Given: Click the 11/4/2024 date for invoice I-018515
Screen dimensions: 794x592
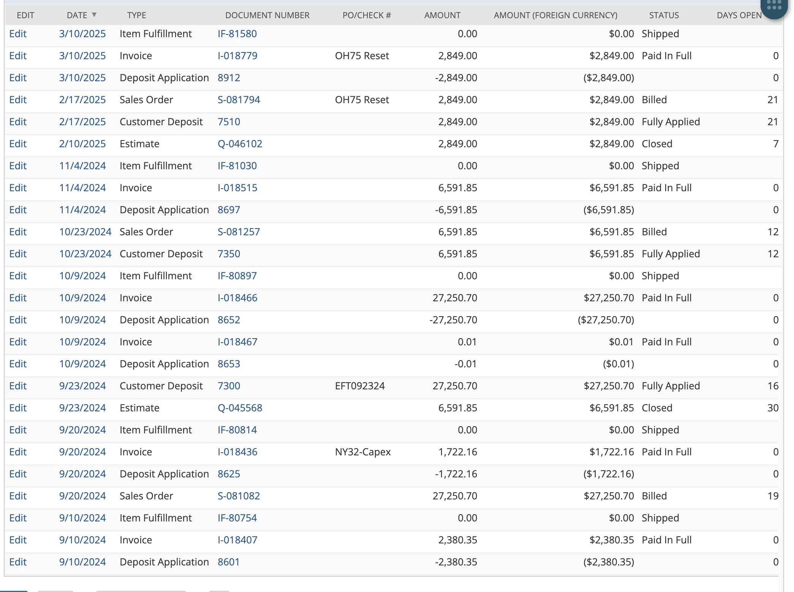Looking at the screenshot, I should point(82,188).
